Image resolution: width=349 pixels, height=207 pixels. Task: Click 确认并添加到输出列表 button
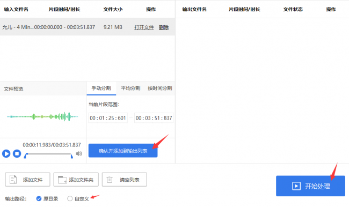(x=123, y=151)
